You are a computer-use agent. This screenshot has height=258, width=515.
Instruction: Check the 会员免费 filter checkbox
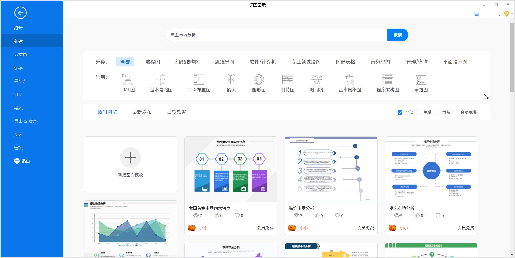(456, 112)
